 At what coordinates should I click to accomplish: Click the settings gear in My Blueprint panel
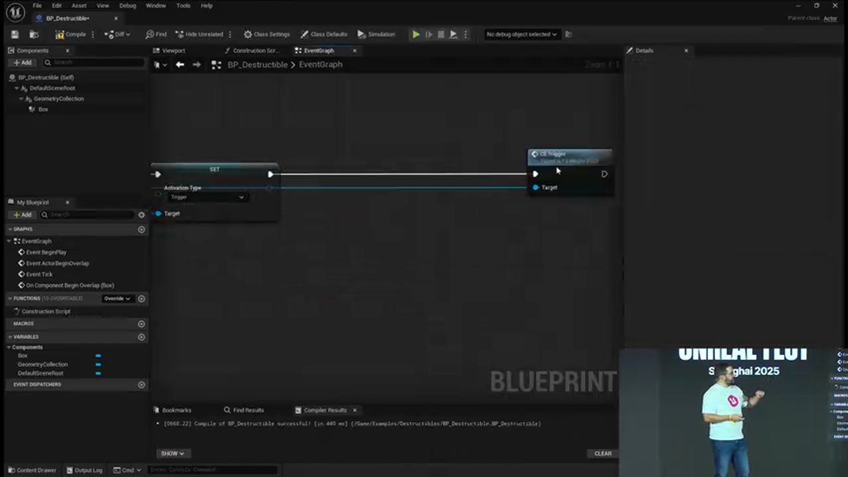click(141, 214)
